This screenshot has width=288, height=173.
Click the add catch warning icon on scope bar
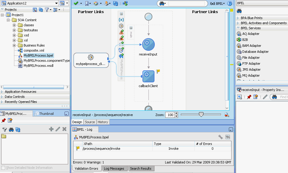point(121,32)
